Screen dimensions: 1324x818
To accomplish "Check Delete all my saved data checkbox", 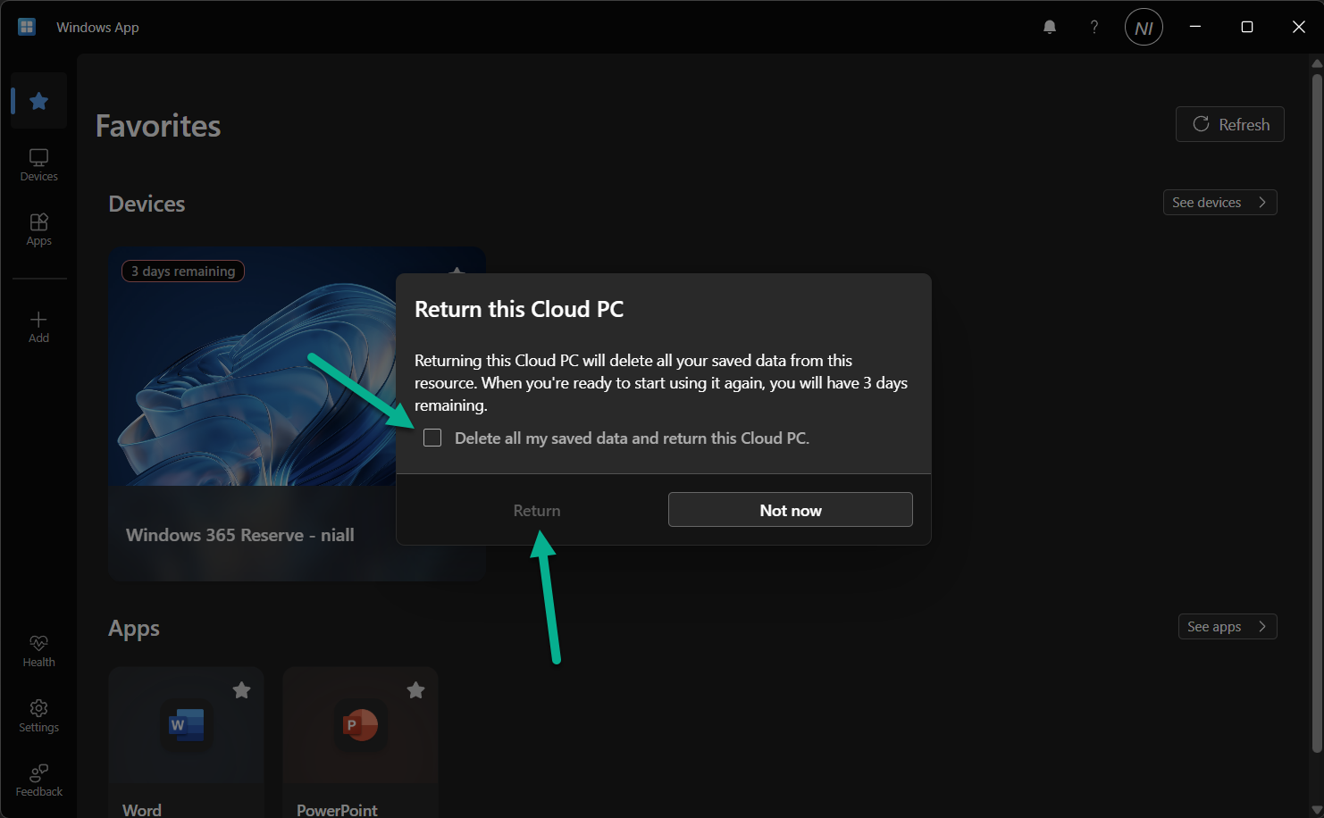I will (432, 438).
